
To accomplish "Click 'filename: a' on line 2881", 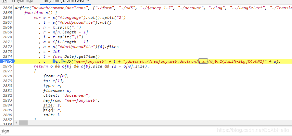I will [x=57, y=91].
